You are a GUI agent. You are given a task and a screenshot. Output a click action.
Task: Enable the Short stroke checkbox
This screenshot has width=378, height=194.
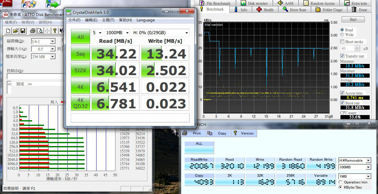click(x=342, y=42)
